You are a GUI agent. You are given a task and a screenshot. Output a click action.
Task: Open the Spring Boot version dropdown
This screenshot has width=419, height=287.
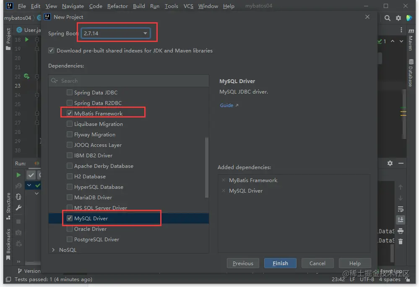(x=115, y=34)
